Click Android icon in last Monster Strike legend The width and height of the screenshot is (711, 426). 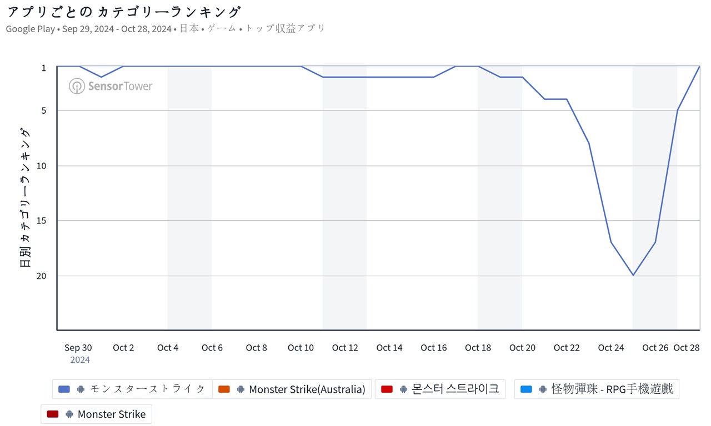point(69,414)
